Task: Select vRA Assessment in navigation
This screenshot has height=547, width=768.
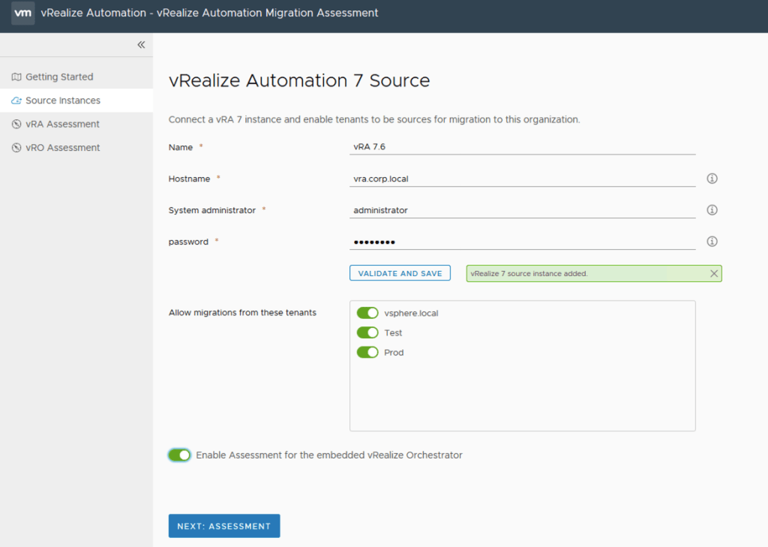Action: [x=62, y=125]
